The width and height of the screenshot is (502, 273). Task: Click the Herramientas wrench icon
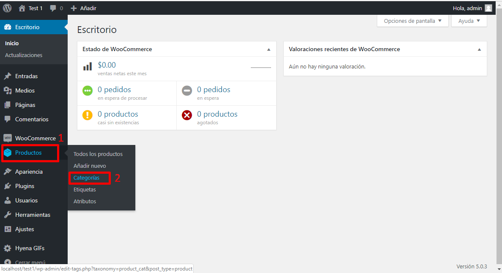coord(8,215)
